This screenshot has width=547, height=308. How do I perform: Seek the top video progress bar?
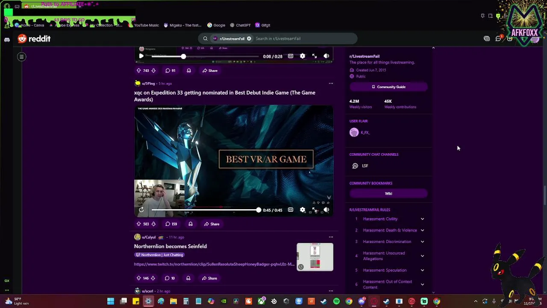tap(205, 56)
